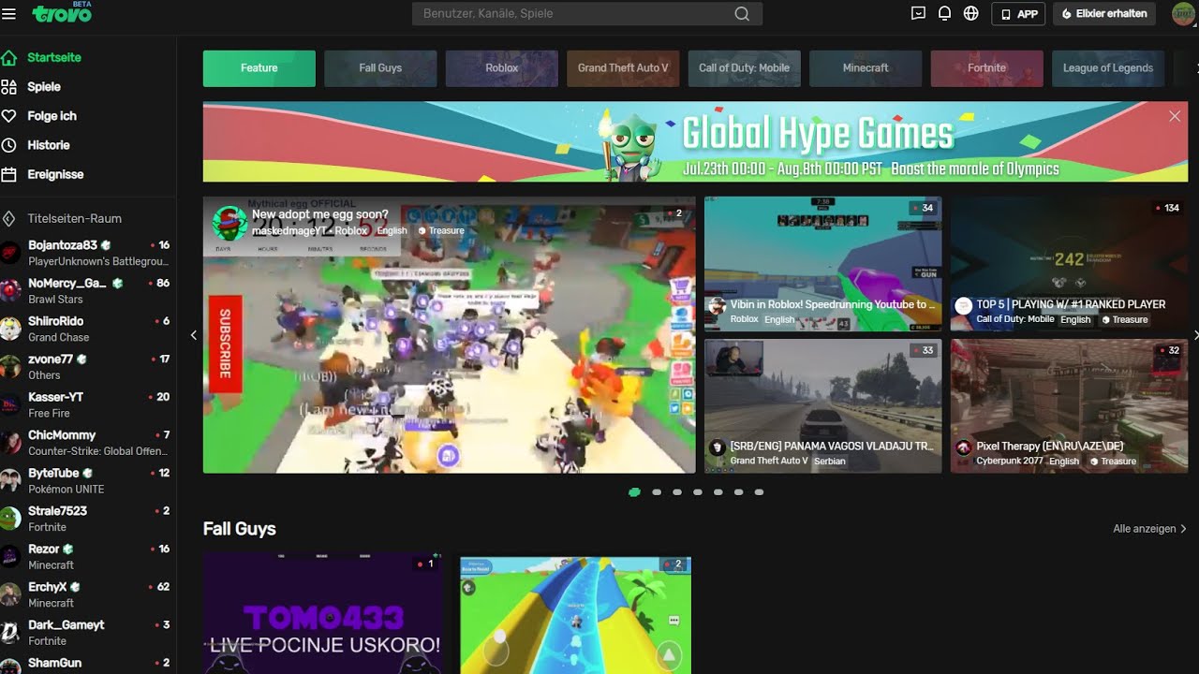1199x674 pixels.
Task: Open the notifications bell icon
Action: [944, 13]
